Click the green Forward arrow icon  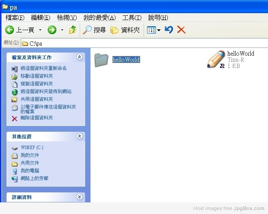tap(52, 30)
